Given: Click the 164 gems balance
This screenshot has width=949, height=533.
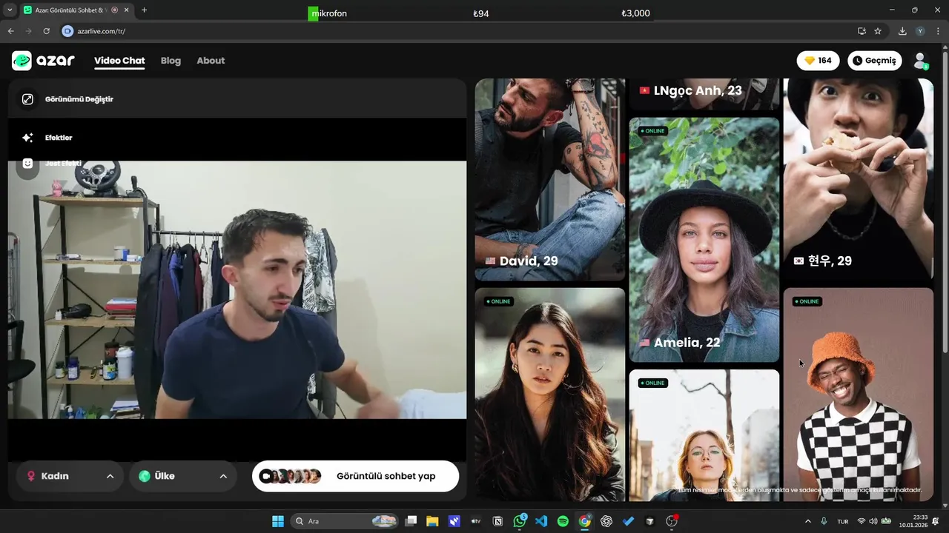Looking at the screenshot, I should 819,61.
